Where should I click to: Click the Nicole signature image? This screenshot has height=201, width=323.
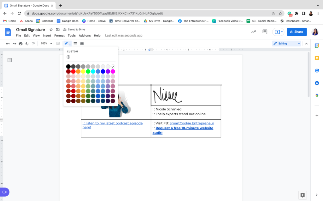(x=167, y=95)
